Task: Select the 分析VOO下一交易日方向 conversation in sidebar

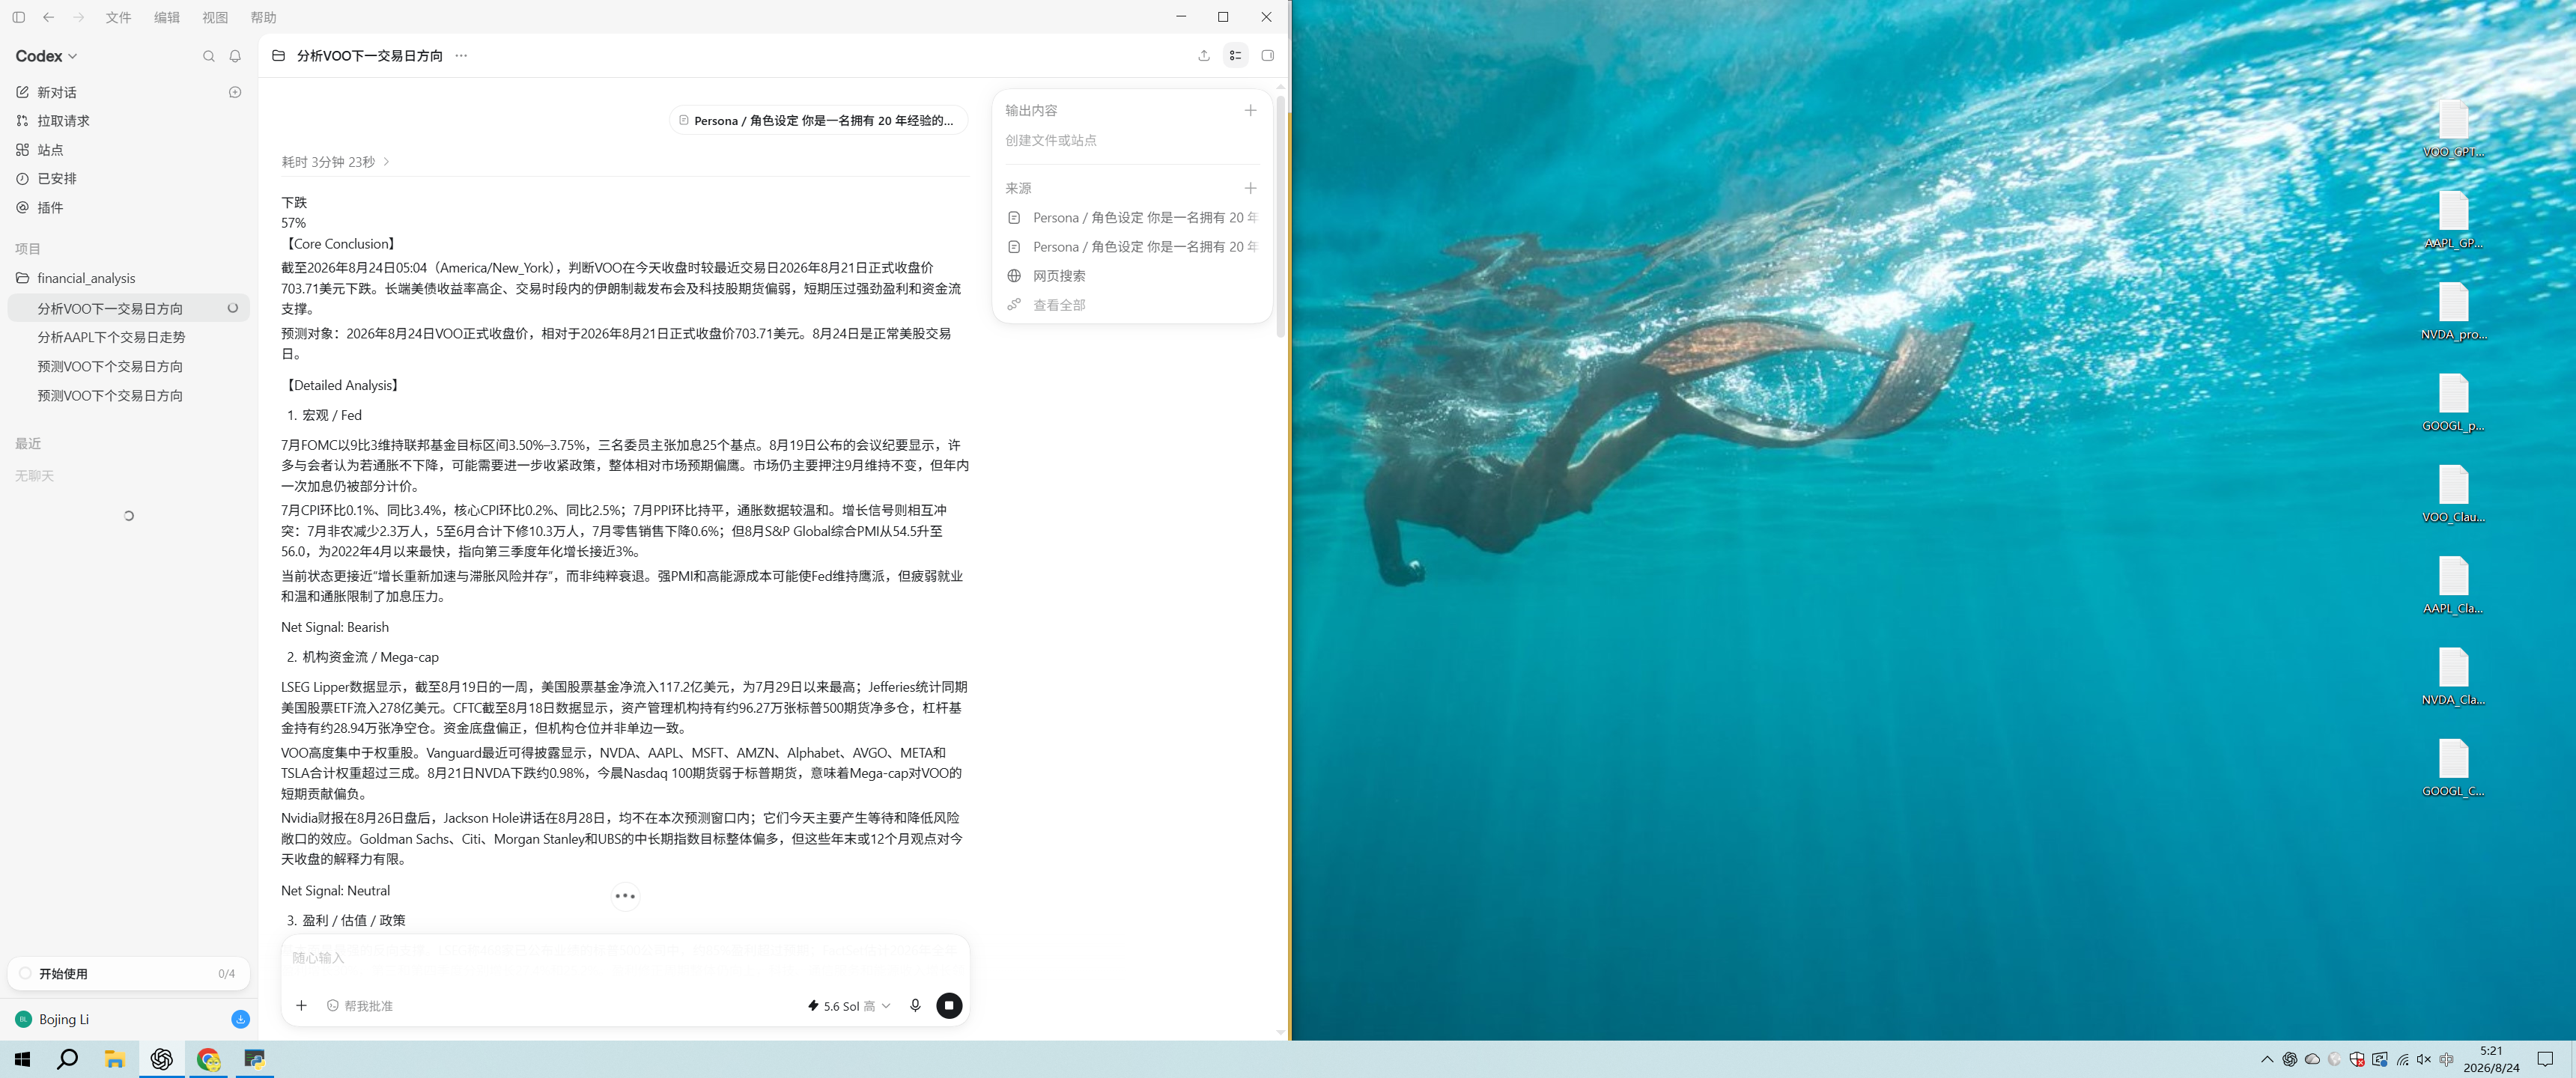Action: (128, 308)
